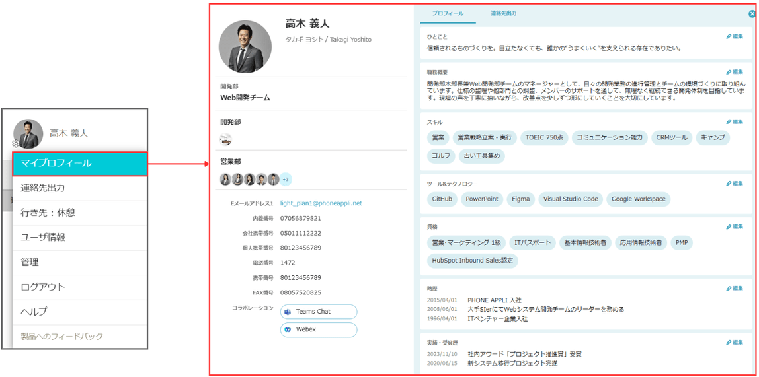759x377 pixels.
Task: Close the profile panel with X icon
Action: coord(752,14)
